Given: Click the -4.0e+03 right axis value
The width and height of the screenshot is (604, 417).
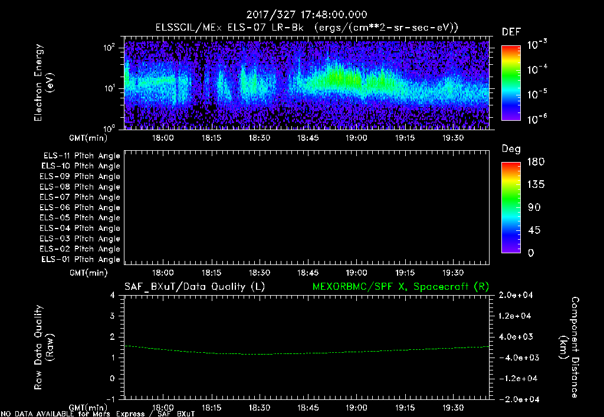Looking at the screenshot, I should tap(518, 358).
